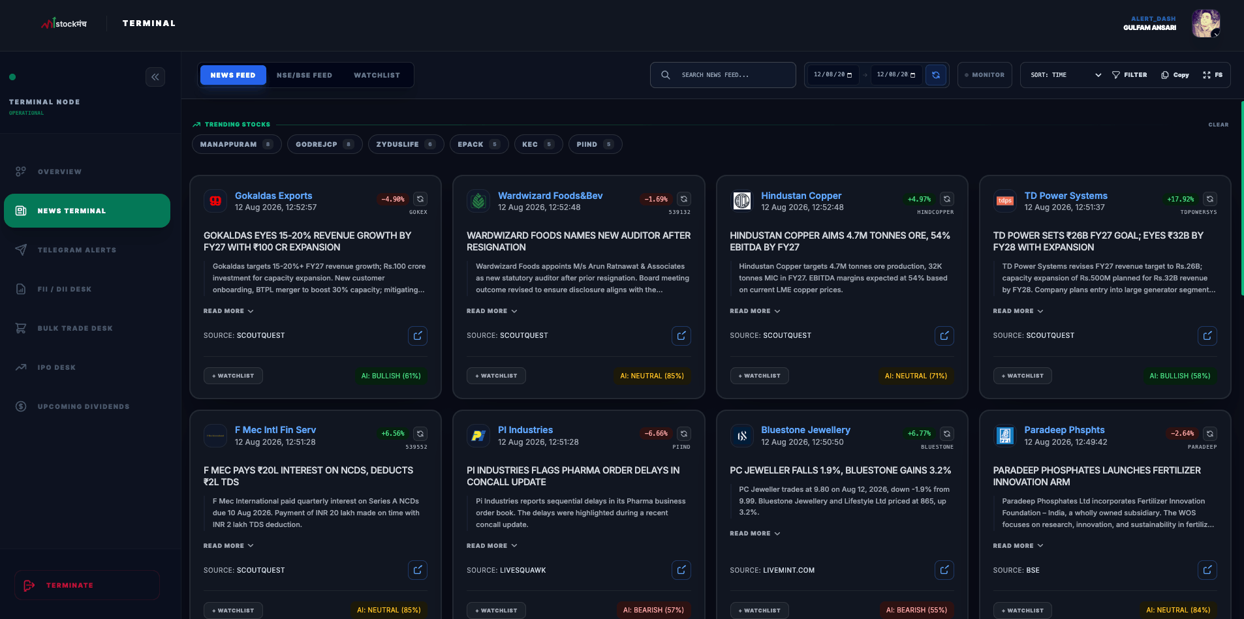Refresh the PI Industries card
Image resolution: width=1244 pixels, height=619 pixels.
click(x=683, y=433)
